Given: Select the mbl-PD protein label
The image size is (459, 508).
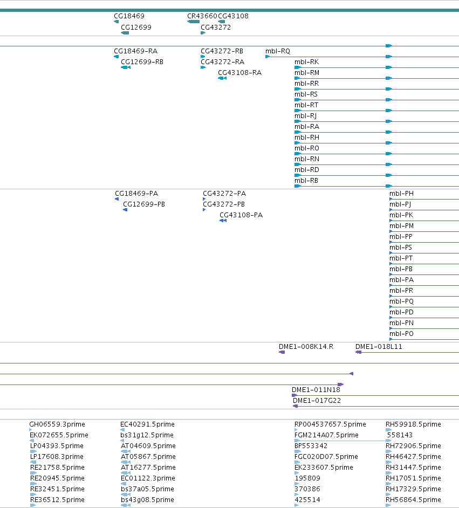Looking at the screenshot, I should coord(401,312).
